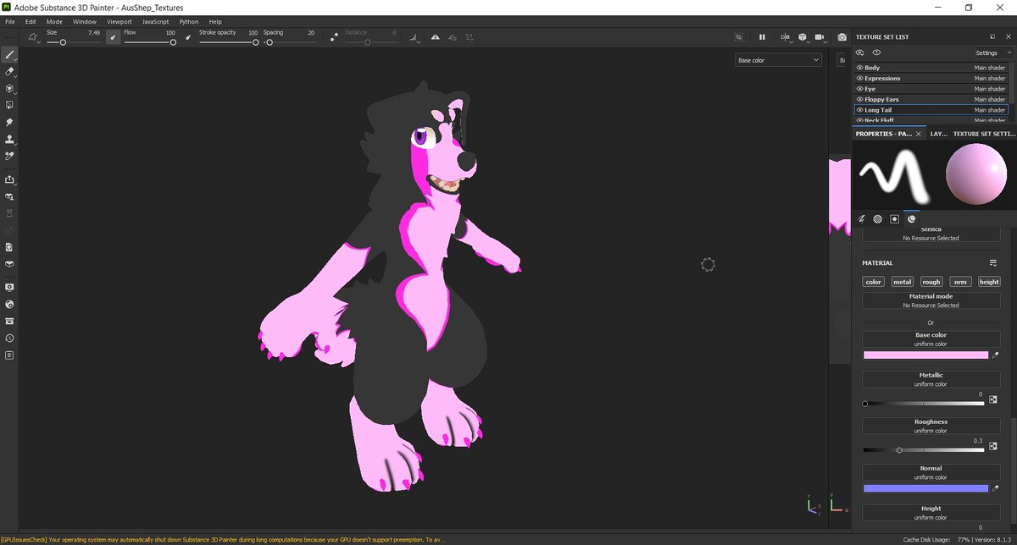The image size is (1017, 545).
Task: Open the Shader settings globe icon
Action: click(9, 304)
